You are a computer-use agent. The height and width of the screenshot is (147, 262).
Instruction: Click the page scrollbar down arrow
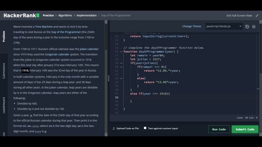[260, 134]
